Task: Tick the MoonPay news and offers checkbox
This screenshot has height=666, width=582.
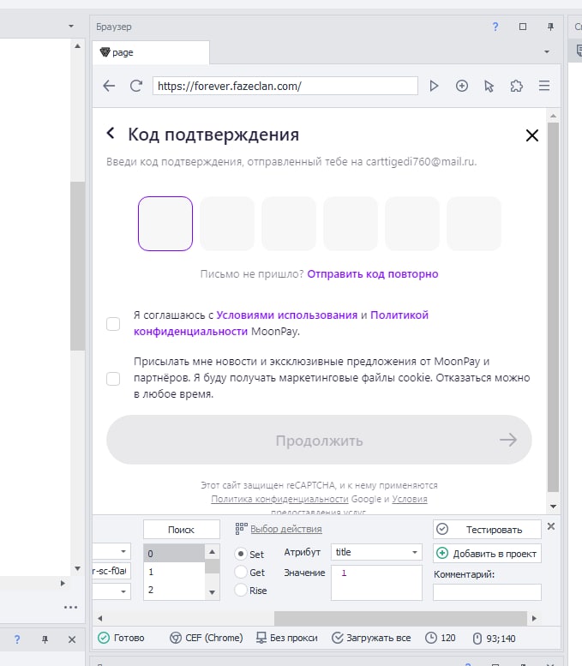Action: click(113, 379)
